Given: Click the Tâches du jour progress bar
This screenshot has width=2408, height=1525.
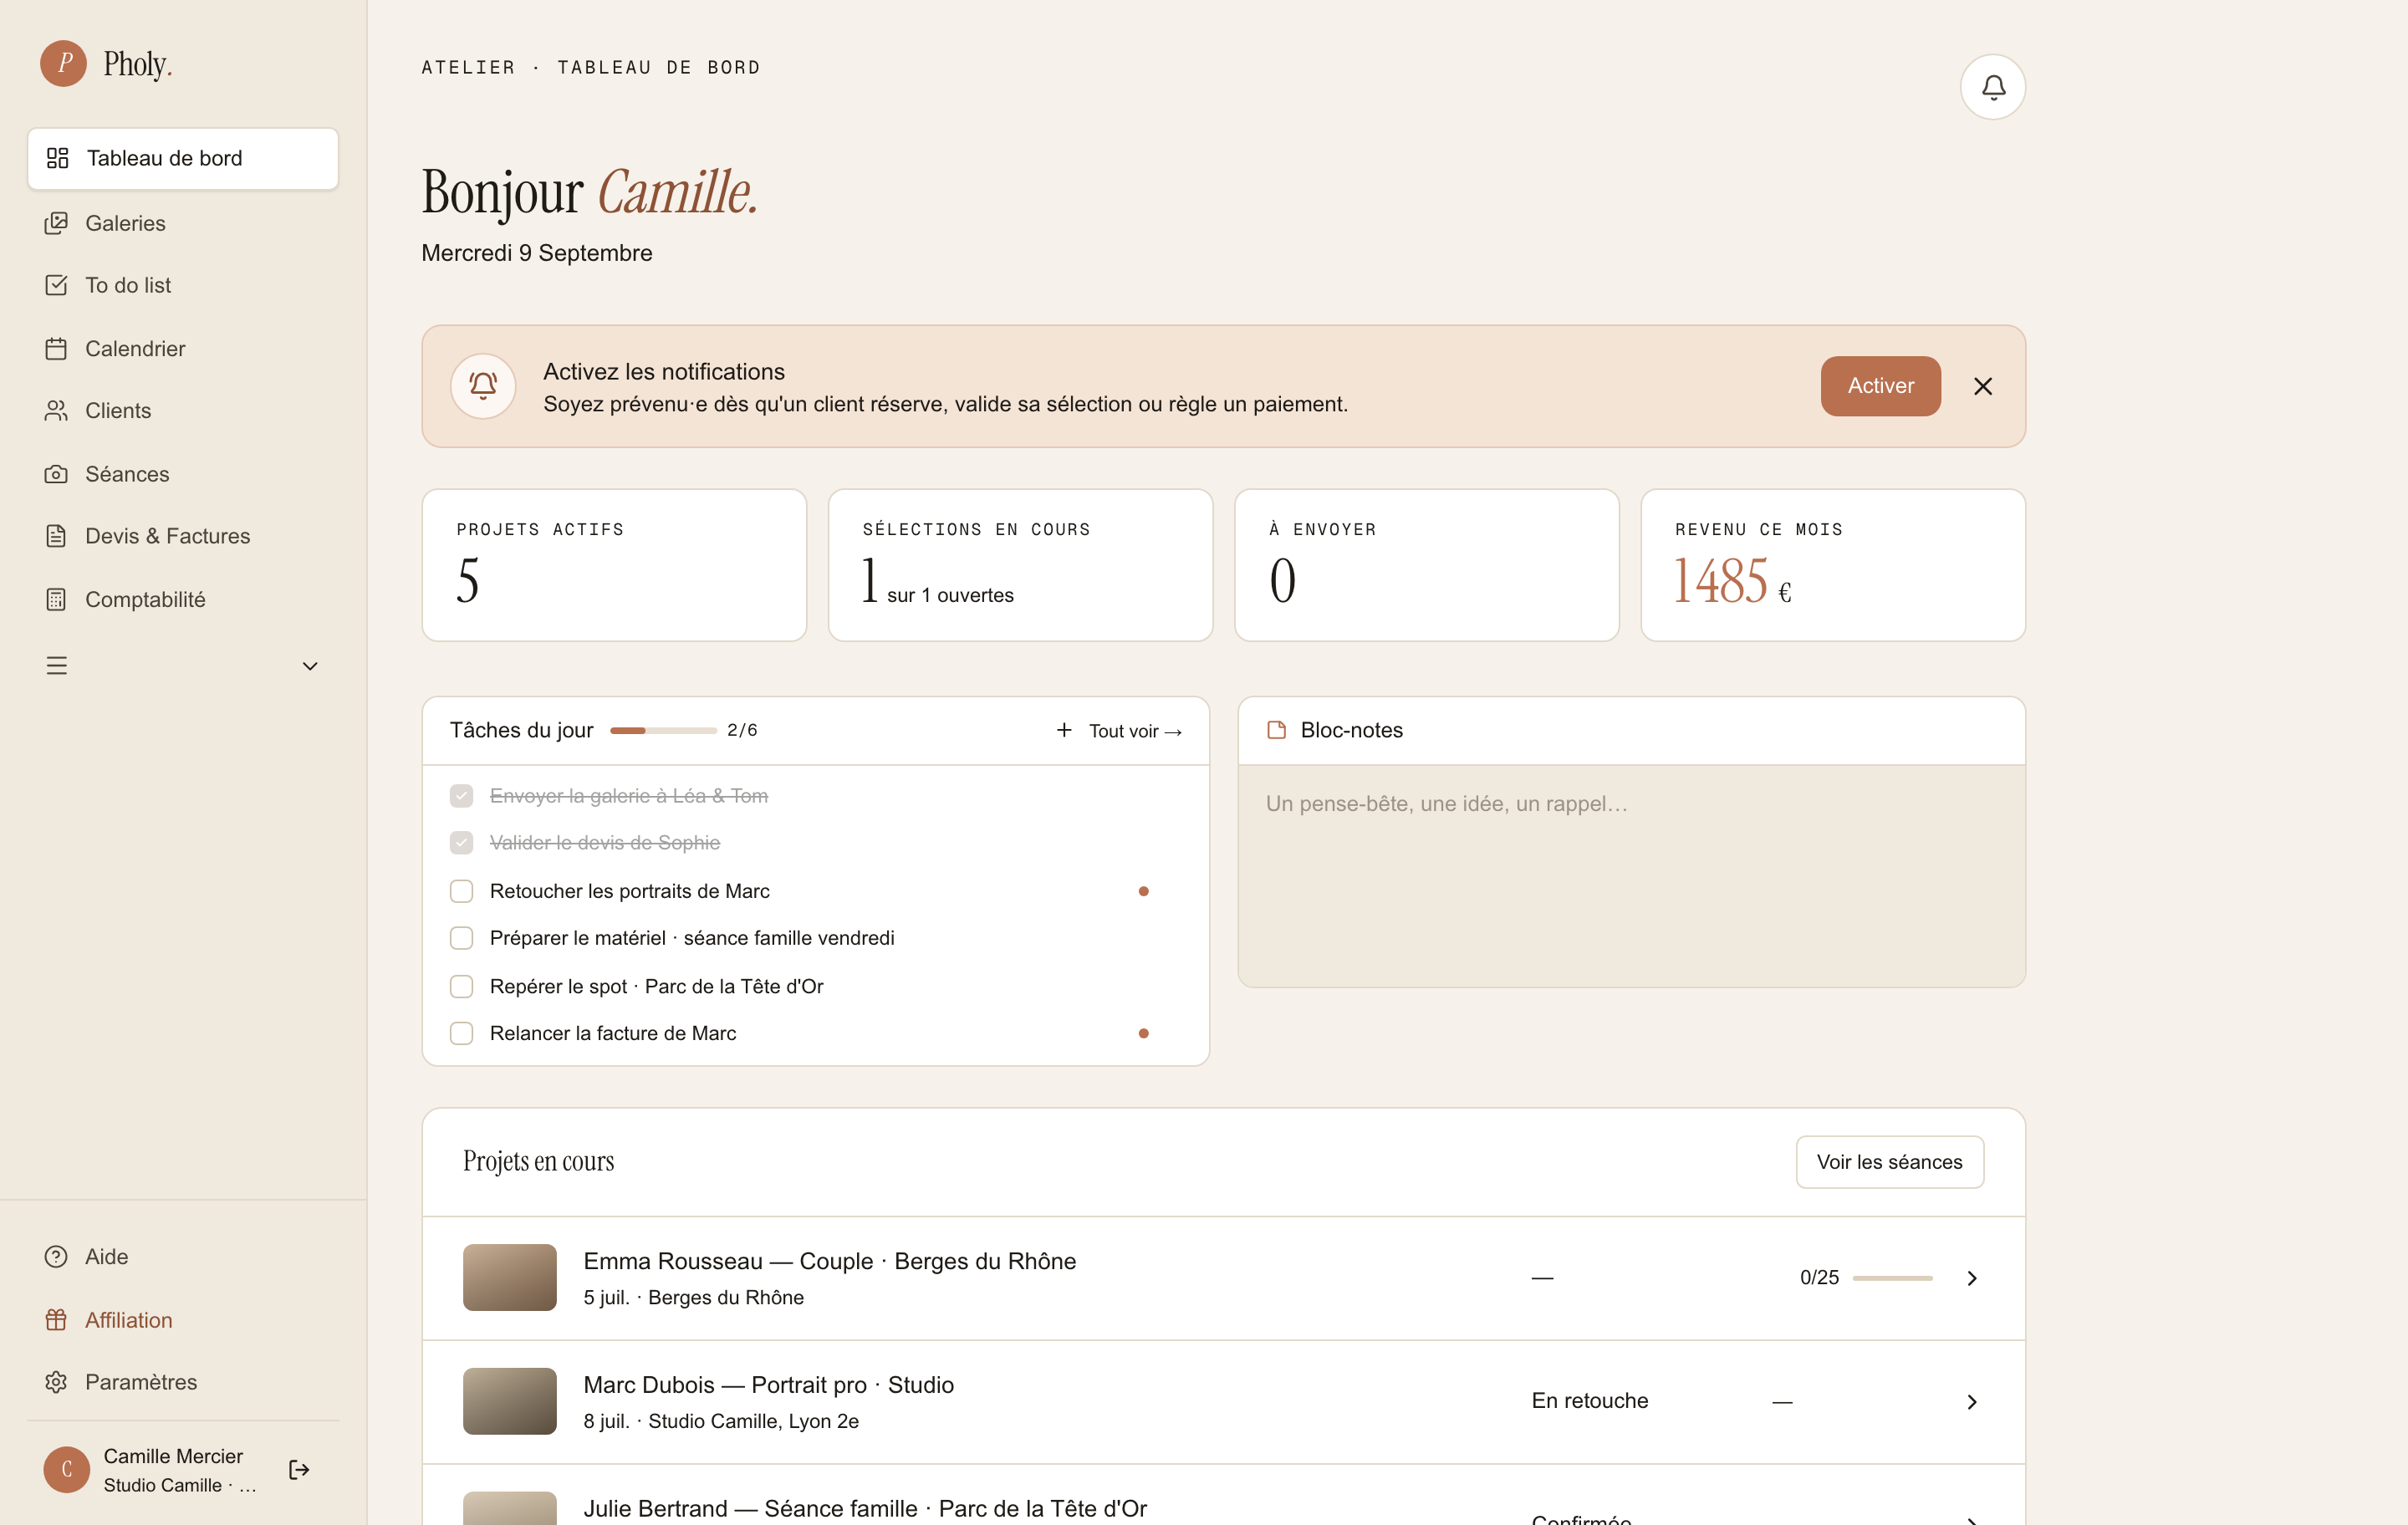Looking at the screenshot, I should tap(663, 731).
